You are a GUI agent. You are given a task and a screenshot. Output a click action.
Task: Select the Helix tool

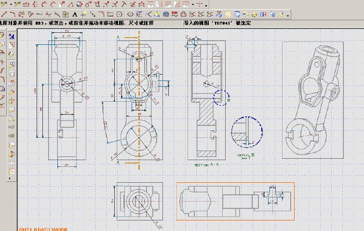coord(166,14)
